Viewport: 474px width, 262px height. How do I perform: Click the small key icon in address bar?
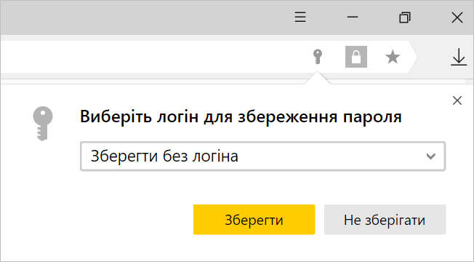[318, 57]
